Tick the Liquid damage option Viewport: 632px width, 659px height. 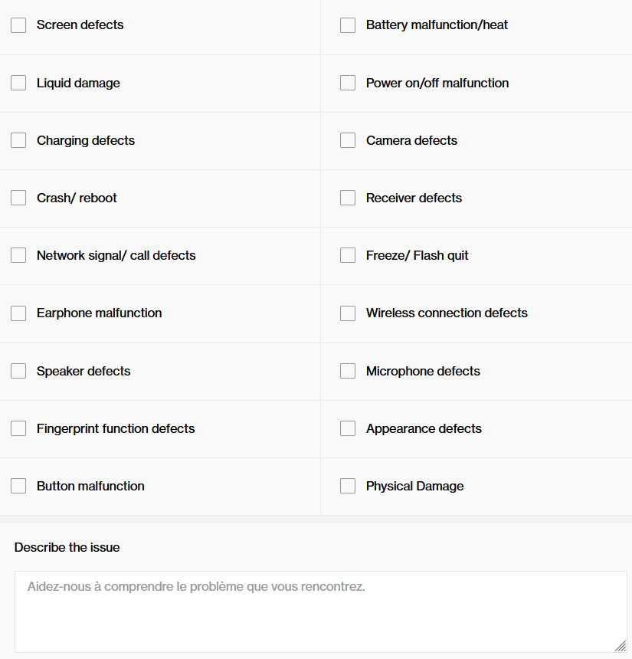(18, 83)
